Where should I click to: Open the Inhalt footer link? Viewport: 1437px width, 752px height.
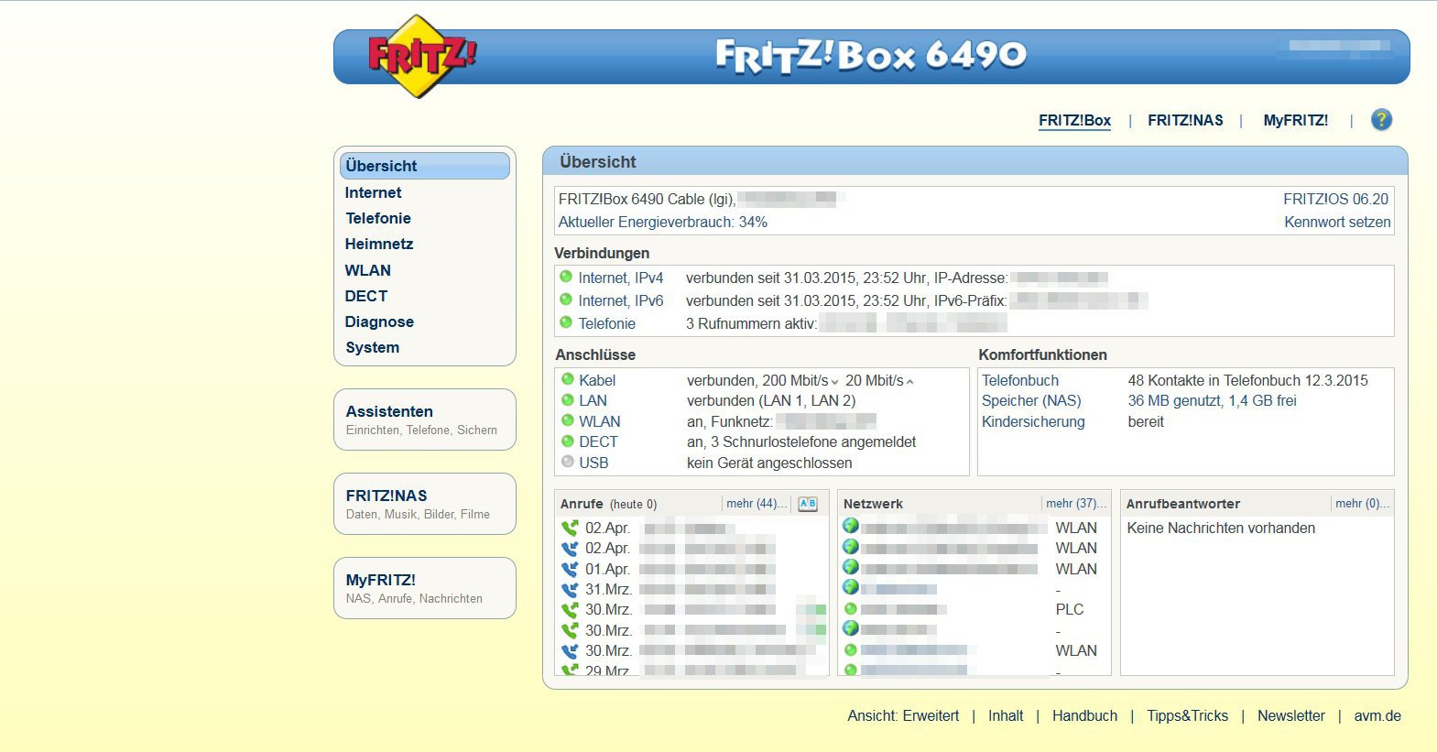1006,715
